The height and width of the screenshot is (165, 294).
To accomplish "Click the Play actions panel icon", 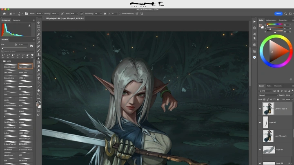I will click(x=254, y=22).
